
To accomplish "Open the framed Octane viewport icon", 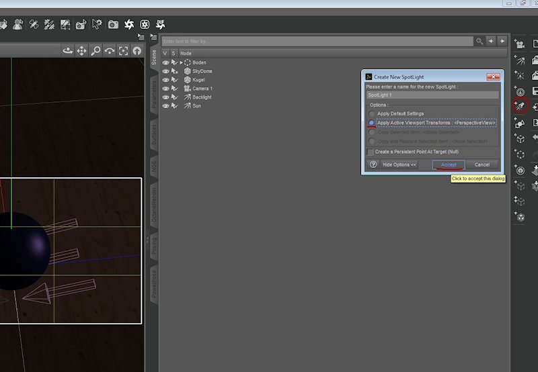I will [145, 24].
